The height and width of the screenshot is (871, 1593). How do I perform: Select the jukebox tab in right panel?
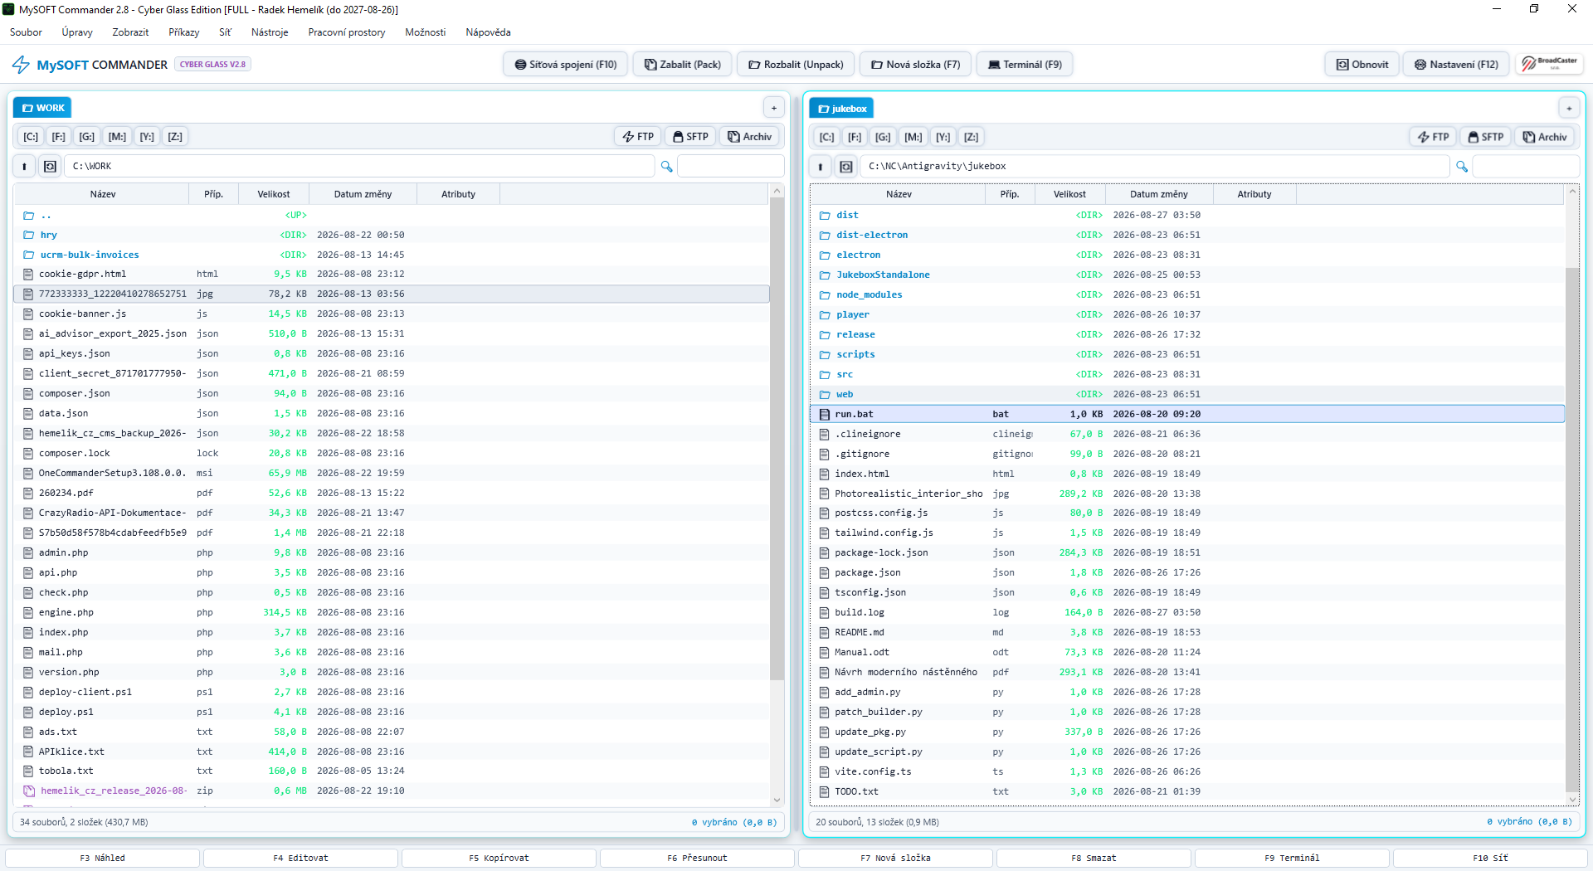point(841,108)
